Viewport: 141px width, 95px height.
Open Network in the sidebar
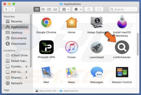(15, 83)
